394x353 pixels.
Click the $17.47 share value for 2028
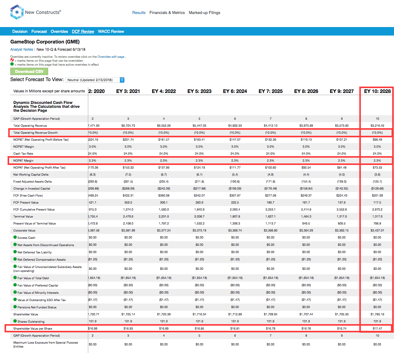[x=377, y=328]
